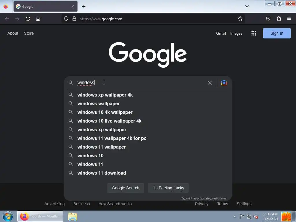Open a new tab with the plus button
296x222 pixels.
pyautogui.click(x=84, y=6)
